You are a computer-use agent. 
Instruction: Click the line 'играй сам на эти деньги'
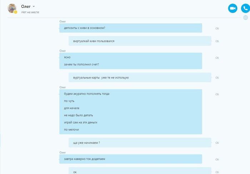pos(80,122)
